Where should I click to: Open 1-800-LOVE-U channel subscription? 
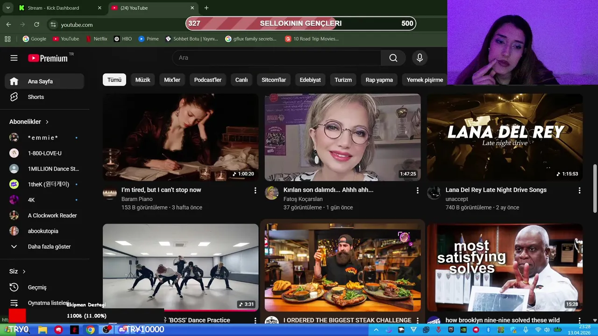(x=45, y=153)
